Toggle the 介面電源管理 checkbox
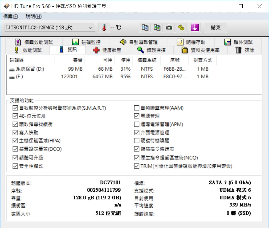Screen dimensions: 269x228 [x=137, y=132]
